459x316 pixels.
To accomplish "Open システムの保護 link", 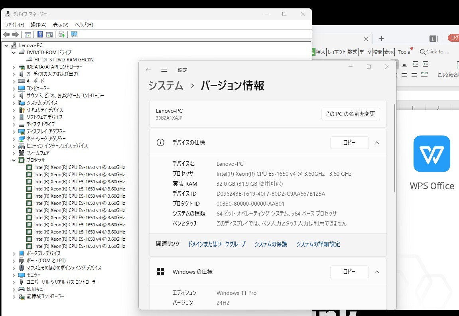I will pos(270,244).
